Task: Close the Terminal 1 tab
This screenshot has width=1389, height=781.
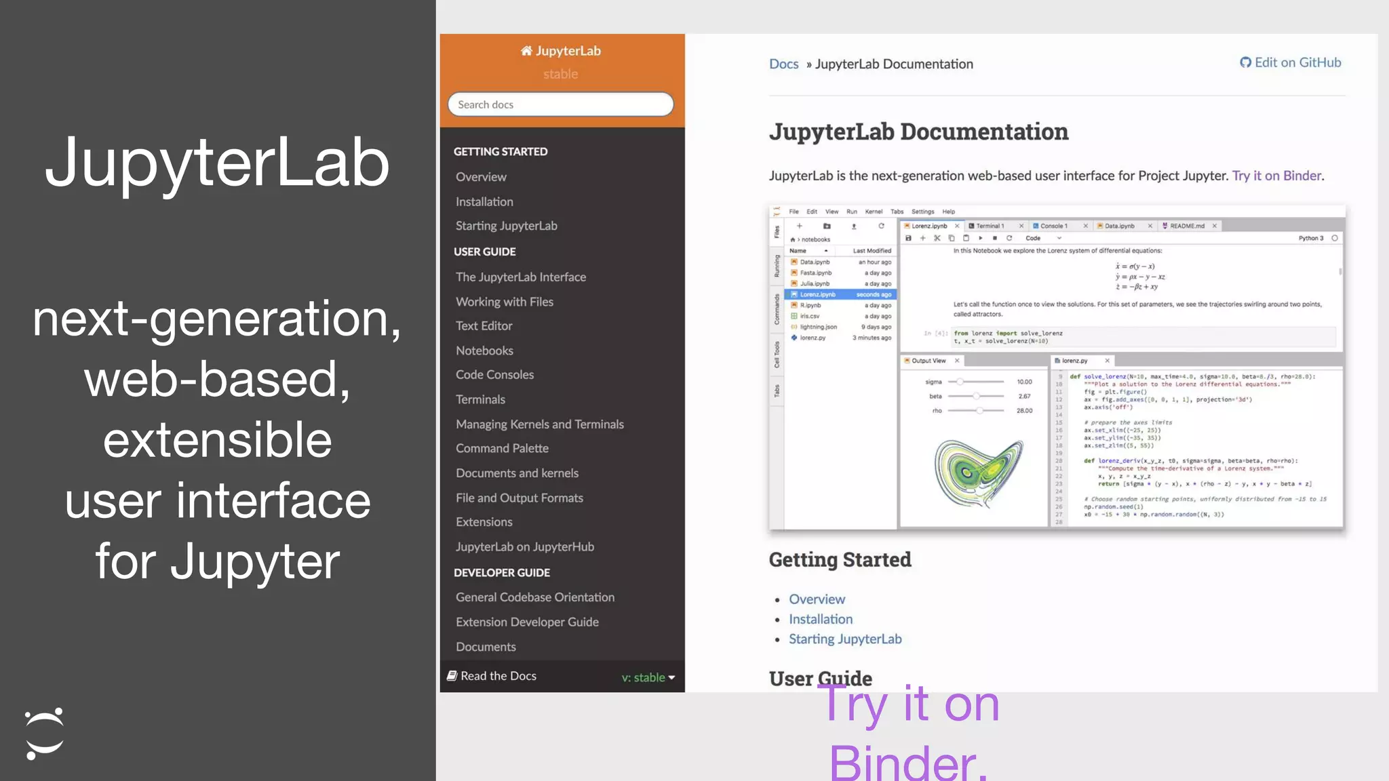Action: pyautogui.click(x=1021, y=226)
